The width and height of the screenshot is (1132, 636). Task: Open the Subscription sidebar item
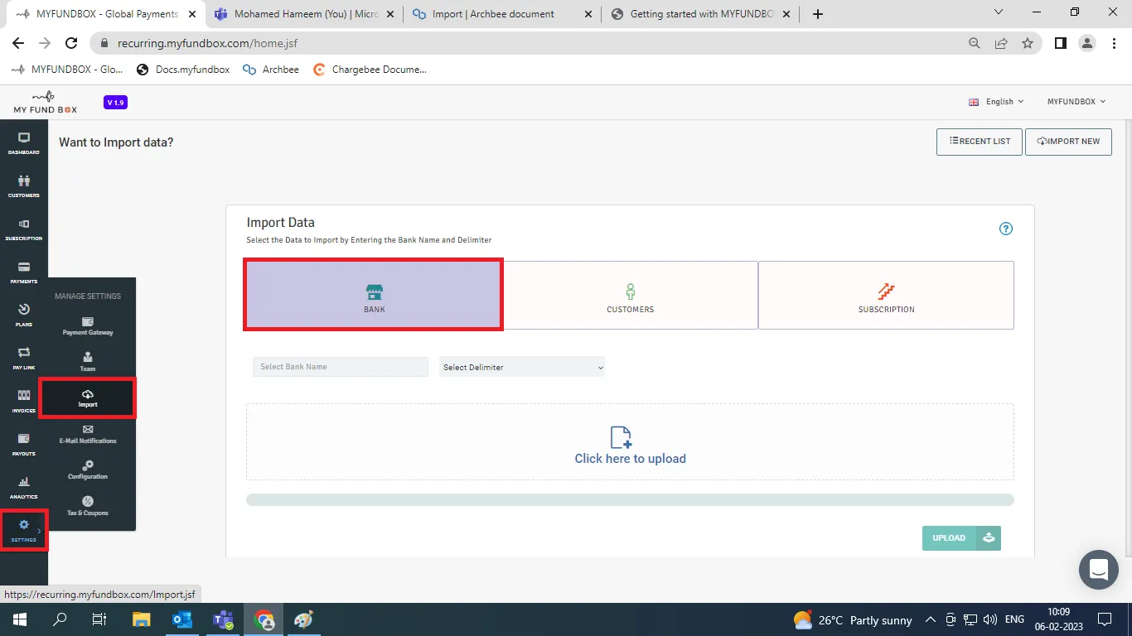pyautogui.click(x=23, y=229)
